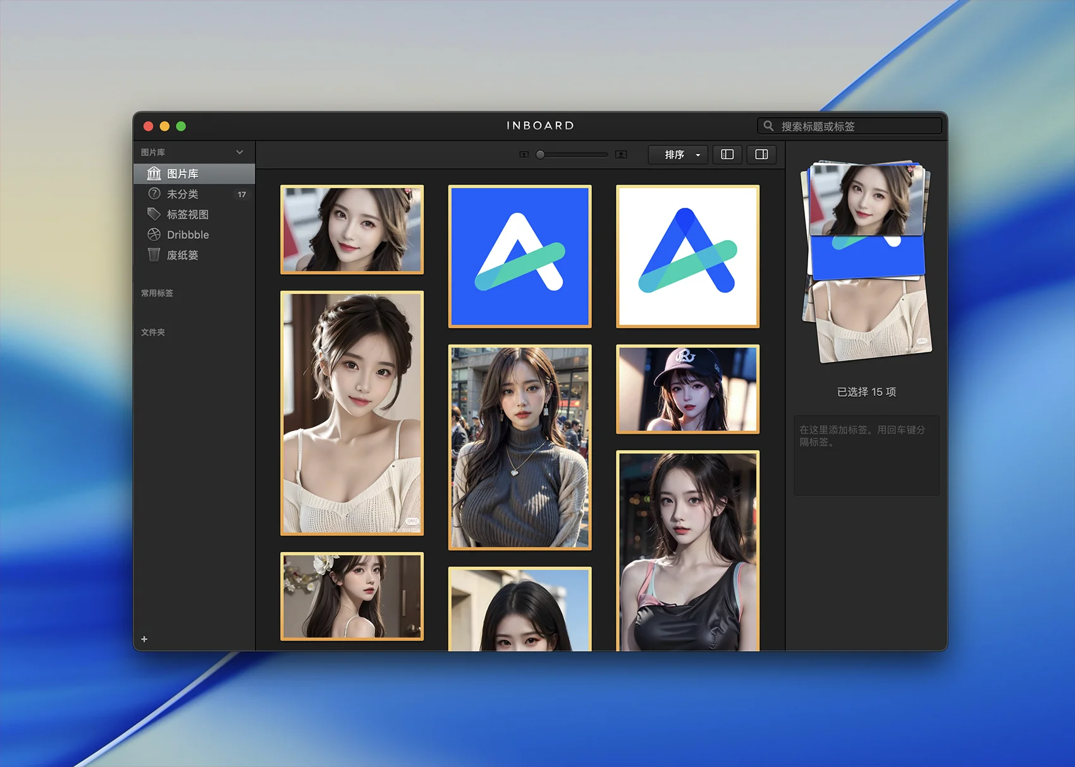Click the magnifier icon in search bar

pyautogui.click(x=768, y=126)
